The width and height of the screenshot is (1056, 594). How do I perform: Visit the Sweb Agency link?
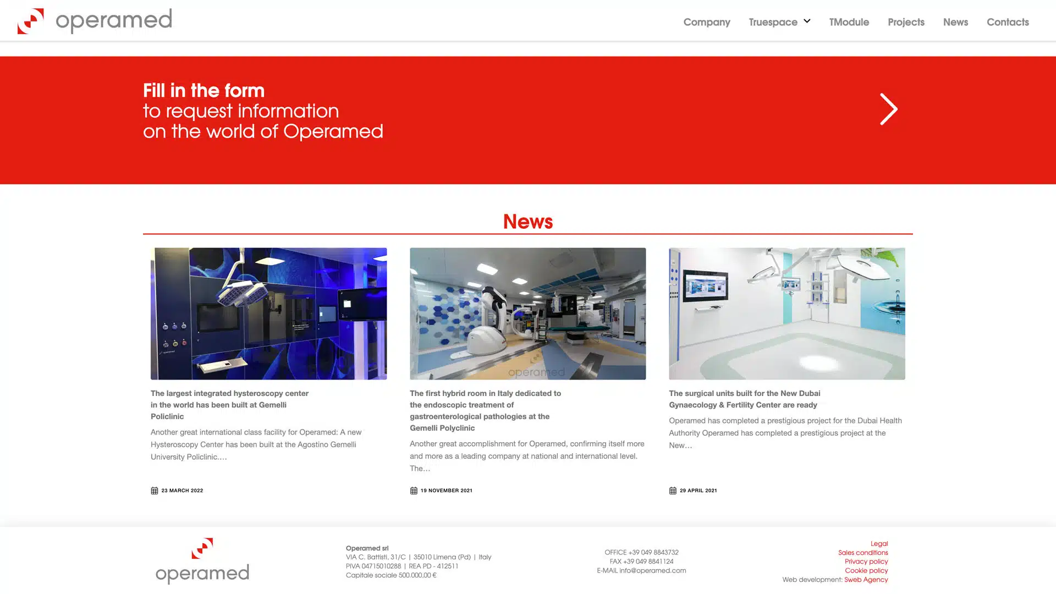866,580
